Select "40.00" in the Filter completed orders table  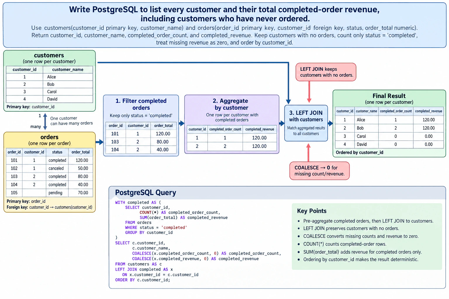(x=163, y=149)
